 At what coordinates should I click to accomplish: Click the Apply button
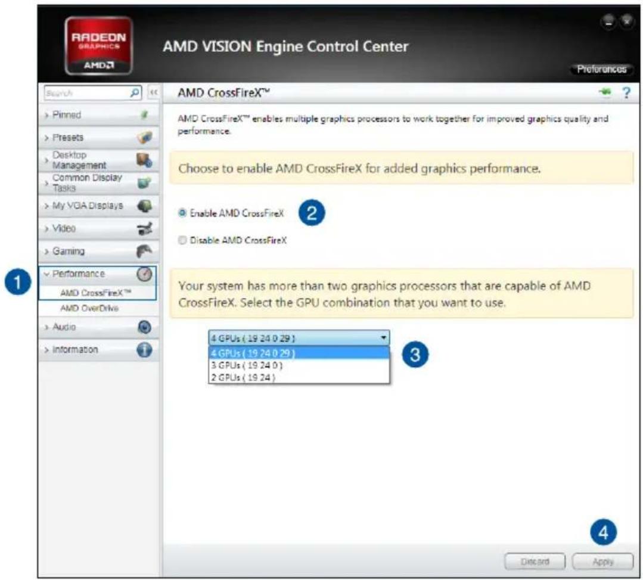603,562
